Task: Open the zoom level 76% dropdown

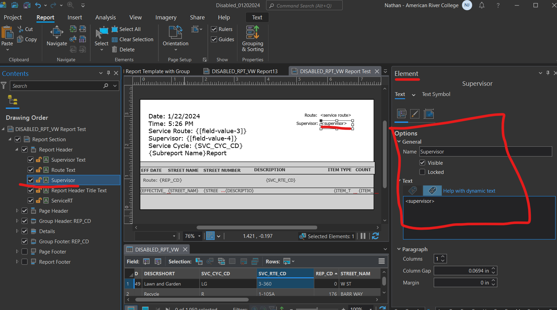Action: point(199,236)
